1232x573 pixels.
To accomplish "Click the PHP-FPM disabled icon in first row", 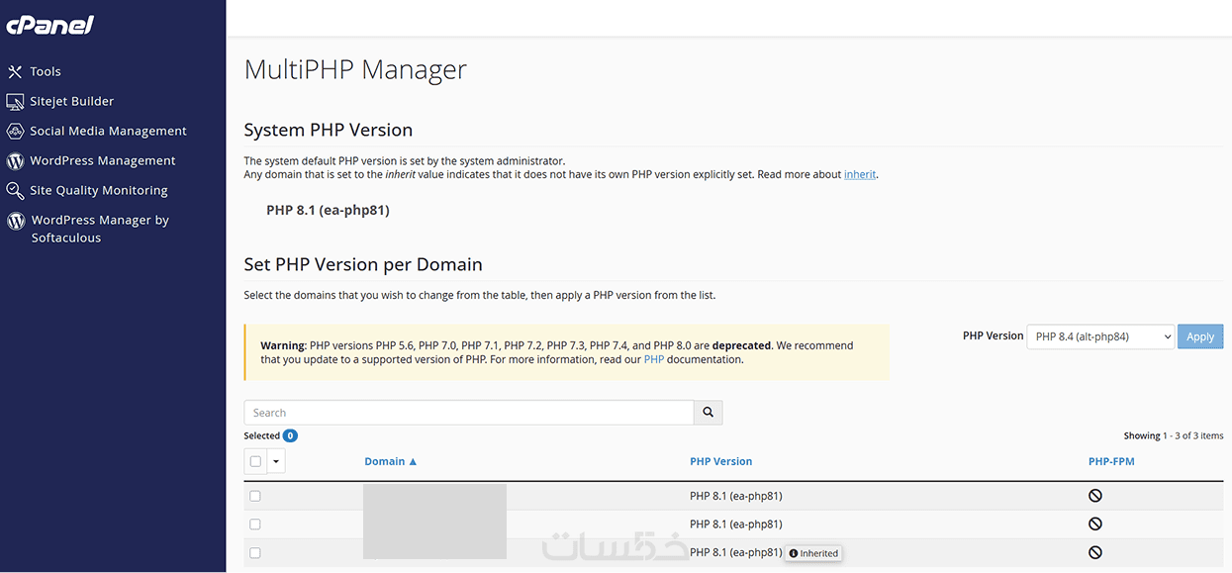I will [x=1095, y=496].
